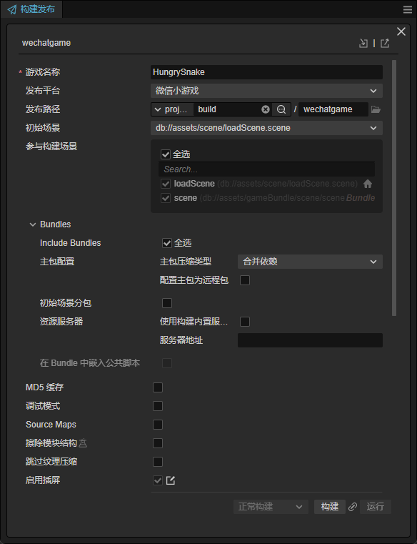Click the 运行 button
417x544 pixels.
point(376,507)
